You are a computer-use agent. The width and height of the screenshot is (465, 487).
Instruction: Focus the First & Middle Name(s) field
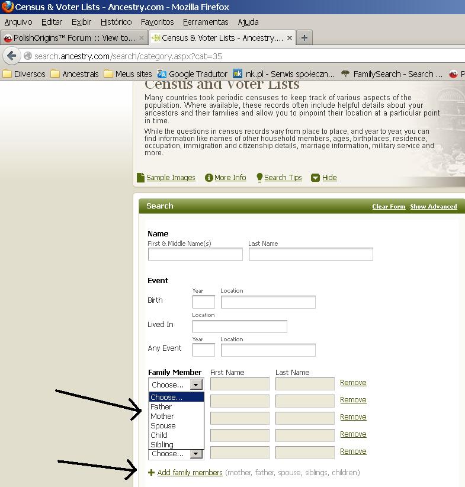point(195,254)
